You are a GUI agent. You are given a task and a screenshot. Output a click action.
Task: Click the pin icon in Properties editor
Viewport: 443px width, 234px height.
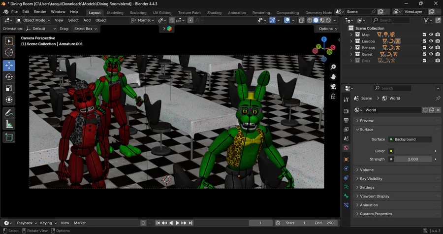coord(438,98)
